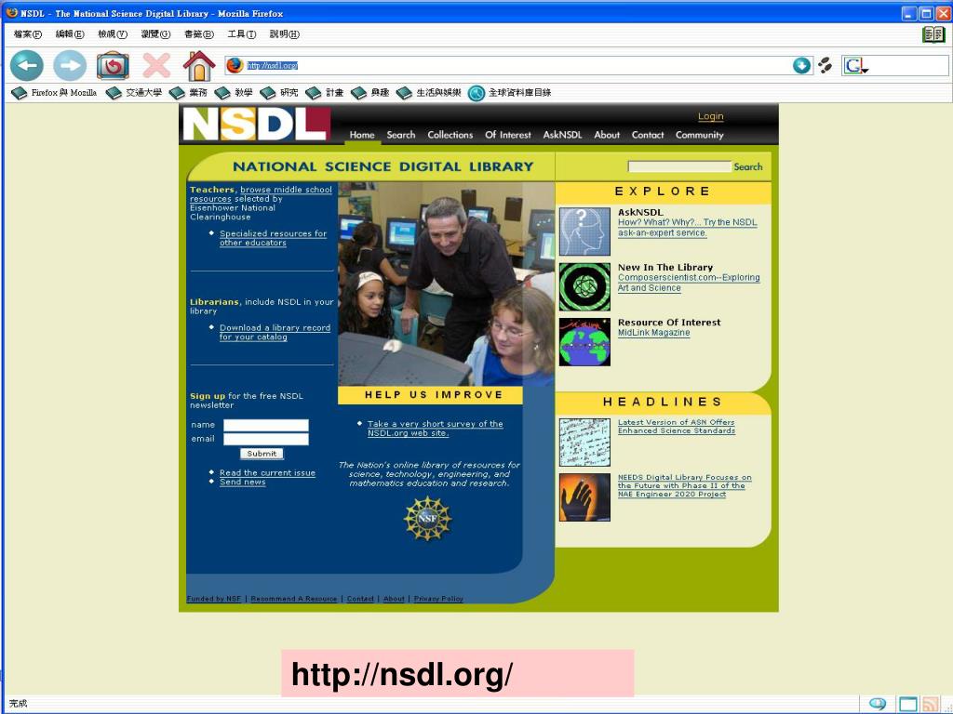Image resolution: width=953 pixels, height=714 pixels.
Task: Click the green atom New In Library thumbnail
Action: click(584, 286)
